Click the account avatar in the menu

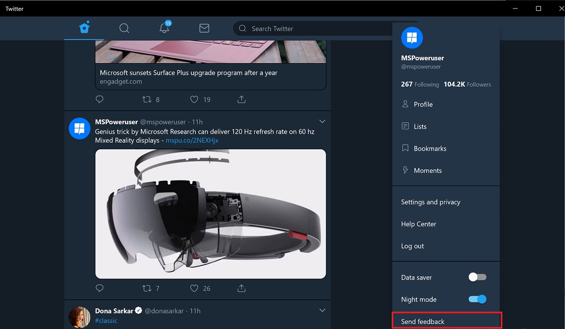tap(412, 37)
